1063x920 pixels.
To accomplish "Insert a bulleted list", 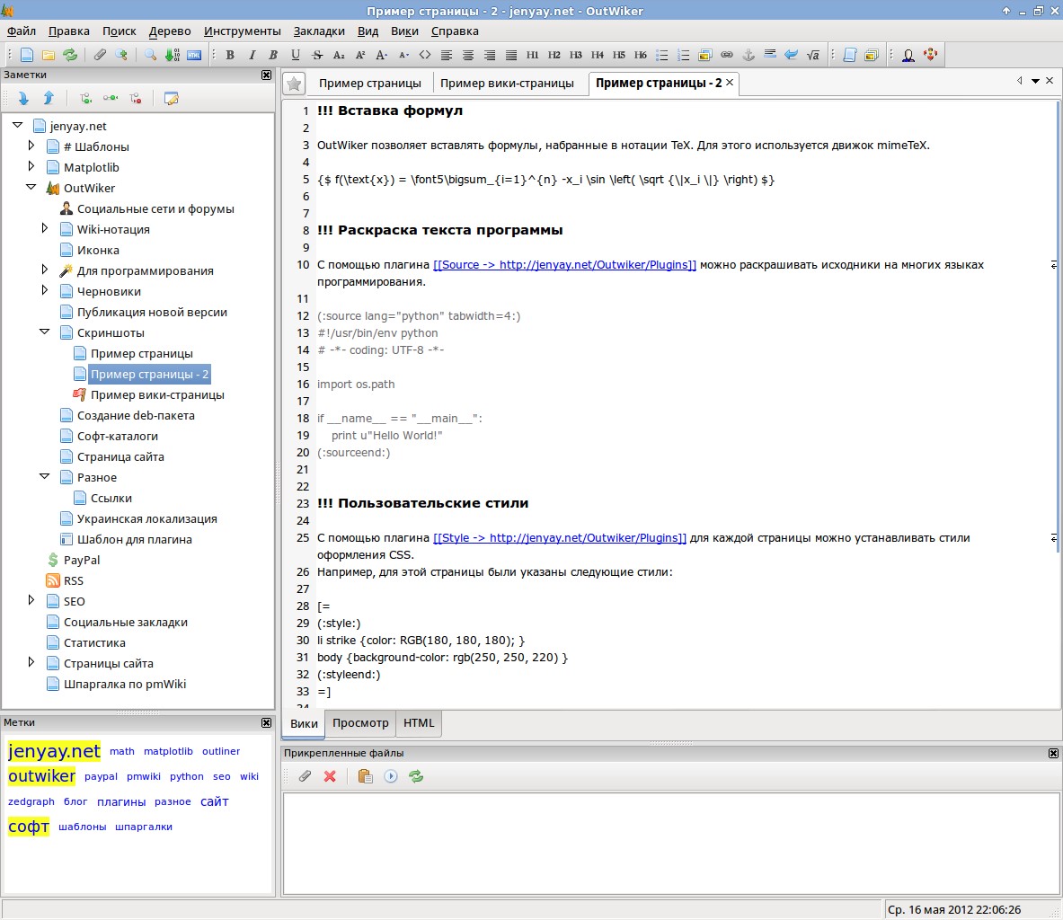I will pos(662,55).
